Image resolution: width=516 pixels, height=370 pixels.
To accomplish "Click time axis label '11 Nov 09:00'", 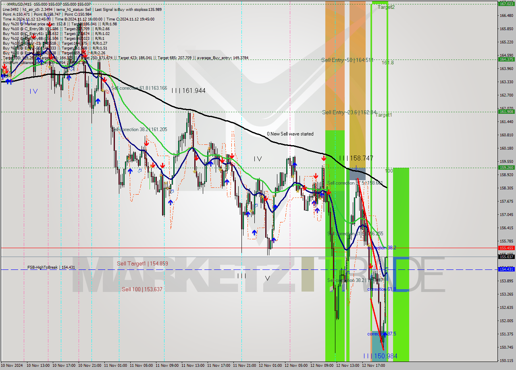I will click(x=167, y=366).
